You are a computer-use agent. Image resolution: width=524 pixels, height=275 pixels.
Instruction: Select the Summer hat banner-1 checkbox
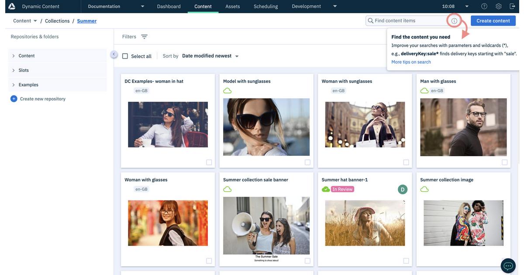click(406, 261)
